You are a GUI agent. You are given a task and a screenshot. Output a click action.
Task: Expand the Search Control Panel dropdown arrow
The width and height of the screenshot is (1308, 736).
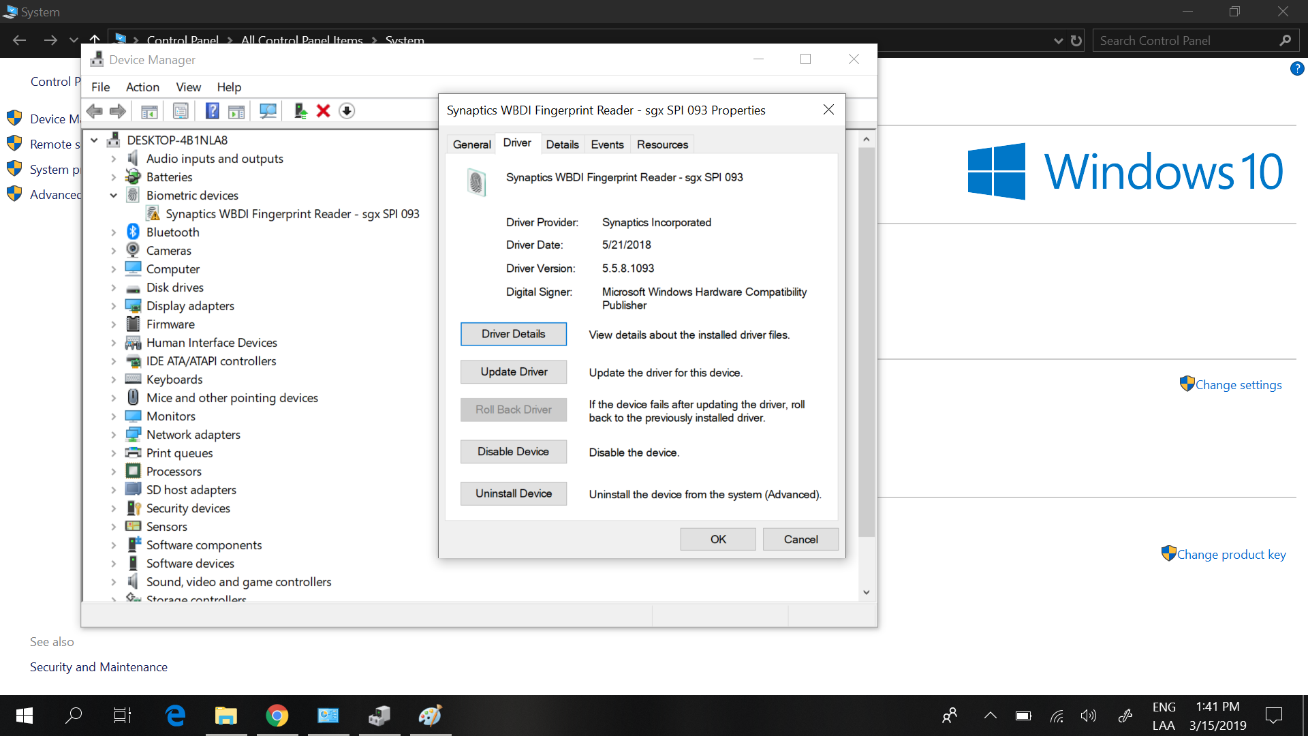coord(1058,40)
